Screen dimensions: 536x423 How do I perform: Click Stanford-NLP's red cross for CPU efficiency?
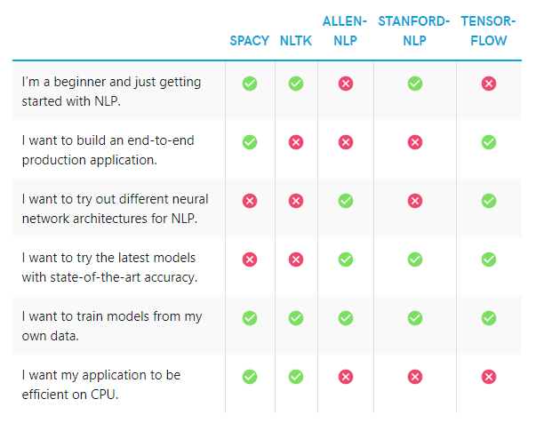pyautogui.click(x=414, y=377)
